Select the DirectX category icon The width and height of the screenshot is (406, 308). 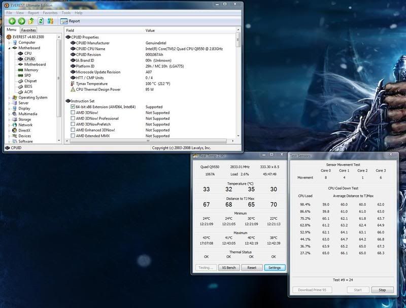click(15, 130)
